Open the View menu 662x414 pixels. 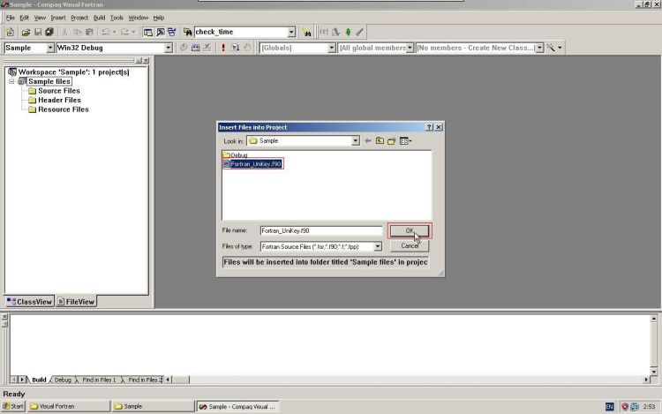tap(40, 18)
